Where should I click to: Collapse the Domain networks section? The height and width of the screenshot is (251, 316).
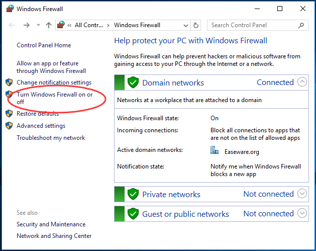tap(302, 82)
